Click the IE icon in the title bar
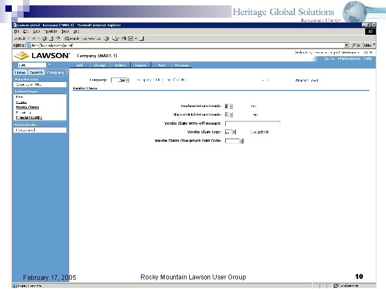Screen dimensions: 386x289 15,25
